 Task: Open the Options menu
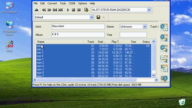82,3
